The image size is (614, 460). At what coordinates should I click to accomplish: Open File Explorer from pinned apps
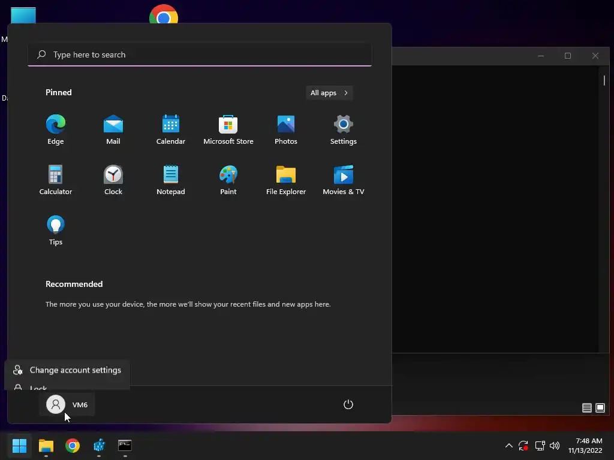(286, 180)
